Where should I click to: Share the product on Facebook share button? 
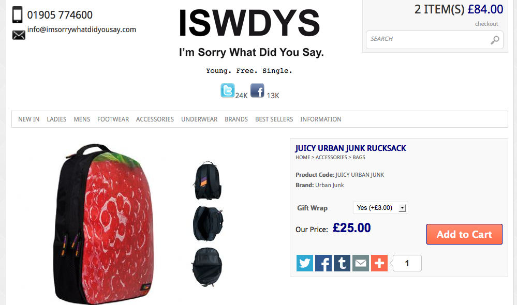[x=323, y=263]
